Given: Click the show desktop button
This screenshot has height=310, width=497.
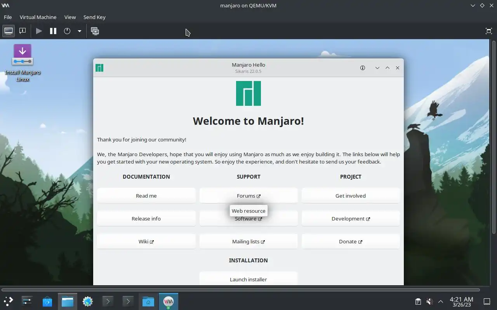Looking at the screenshot, I should click(x=487, y=301).
